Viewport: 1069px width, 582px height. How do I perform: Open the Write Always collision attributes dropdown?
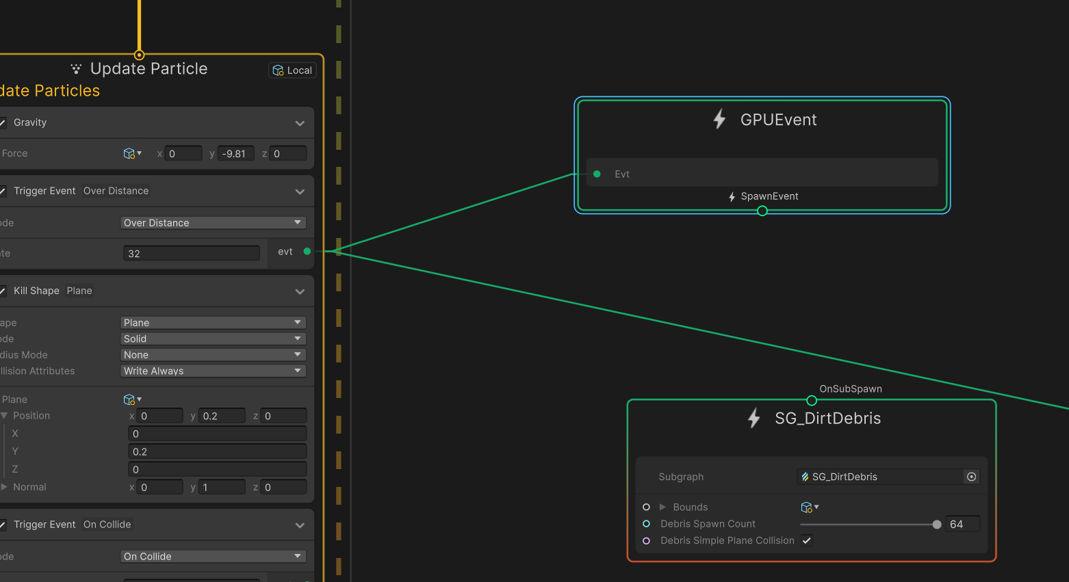[213, 370]
